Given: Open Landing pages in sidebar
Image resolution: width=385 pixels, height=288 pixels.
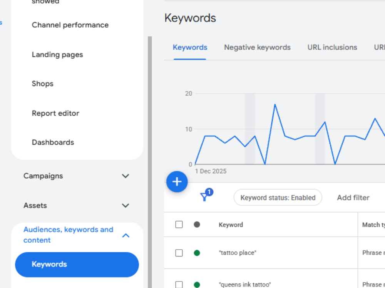Looking at the screenshot, I should pos(57,55).
